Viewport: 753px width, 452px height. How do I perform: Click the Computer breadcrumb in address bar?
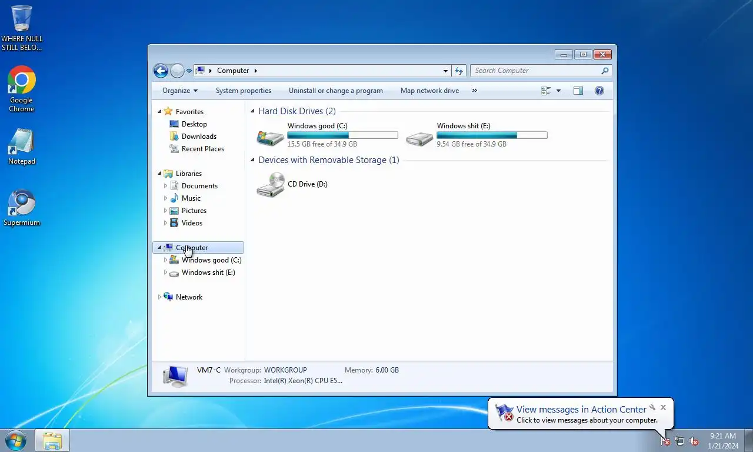(233, 71)
